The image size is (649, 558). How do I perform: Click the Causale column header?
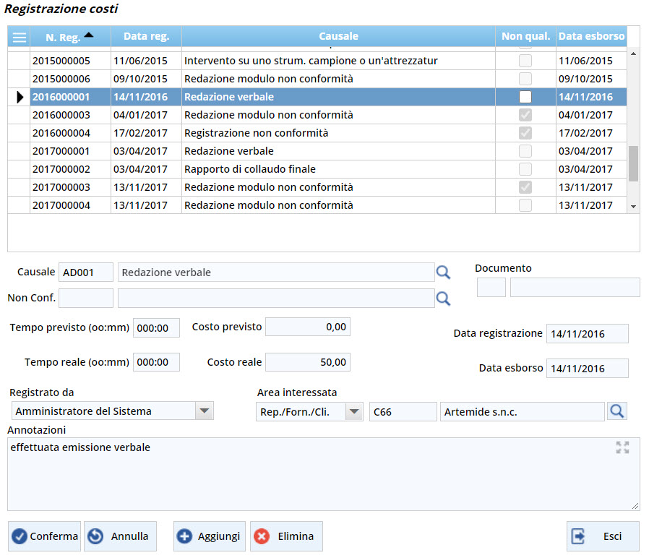[338, 36]
